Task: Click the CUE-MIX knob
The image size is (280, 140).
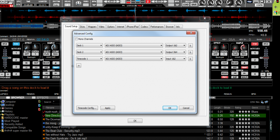Action: pos(230,2)
